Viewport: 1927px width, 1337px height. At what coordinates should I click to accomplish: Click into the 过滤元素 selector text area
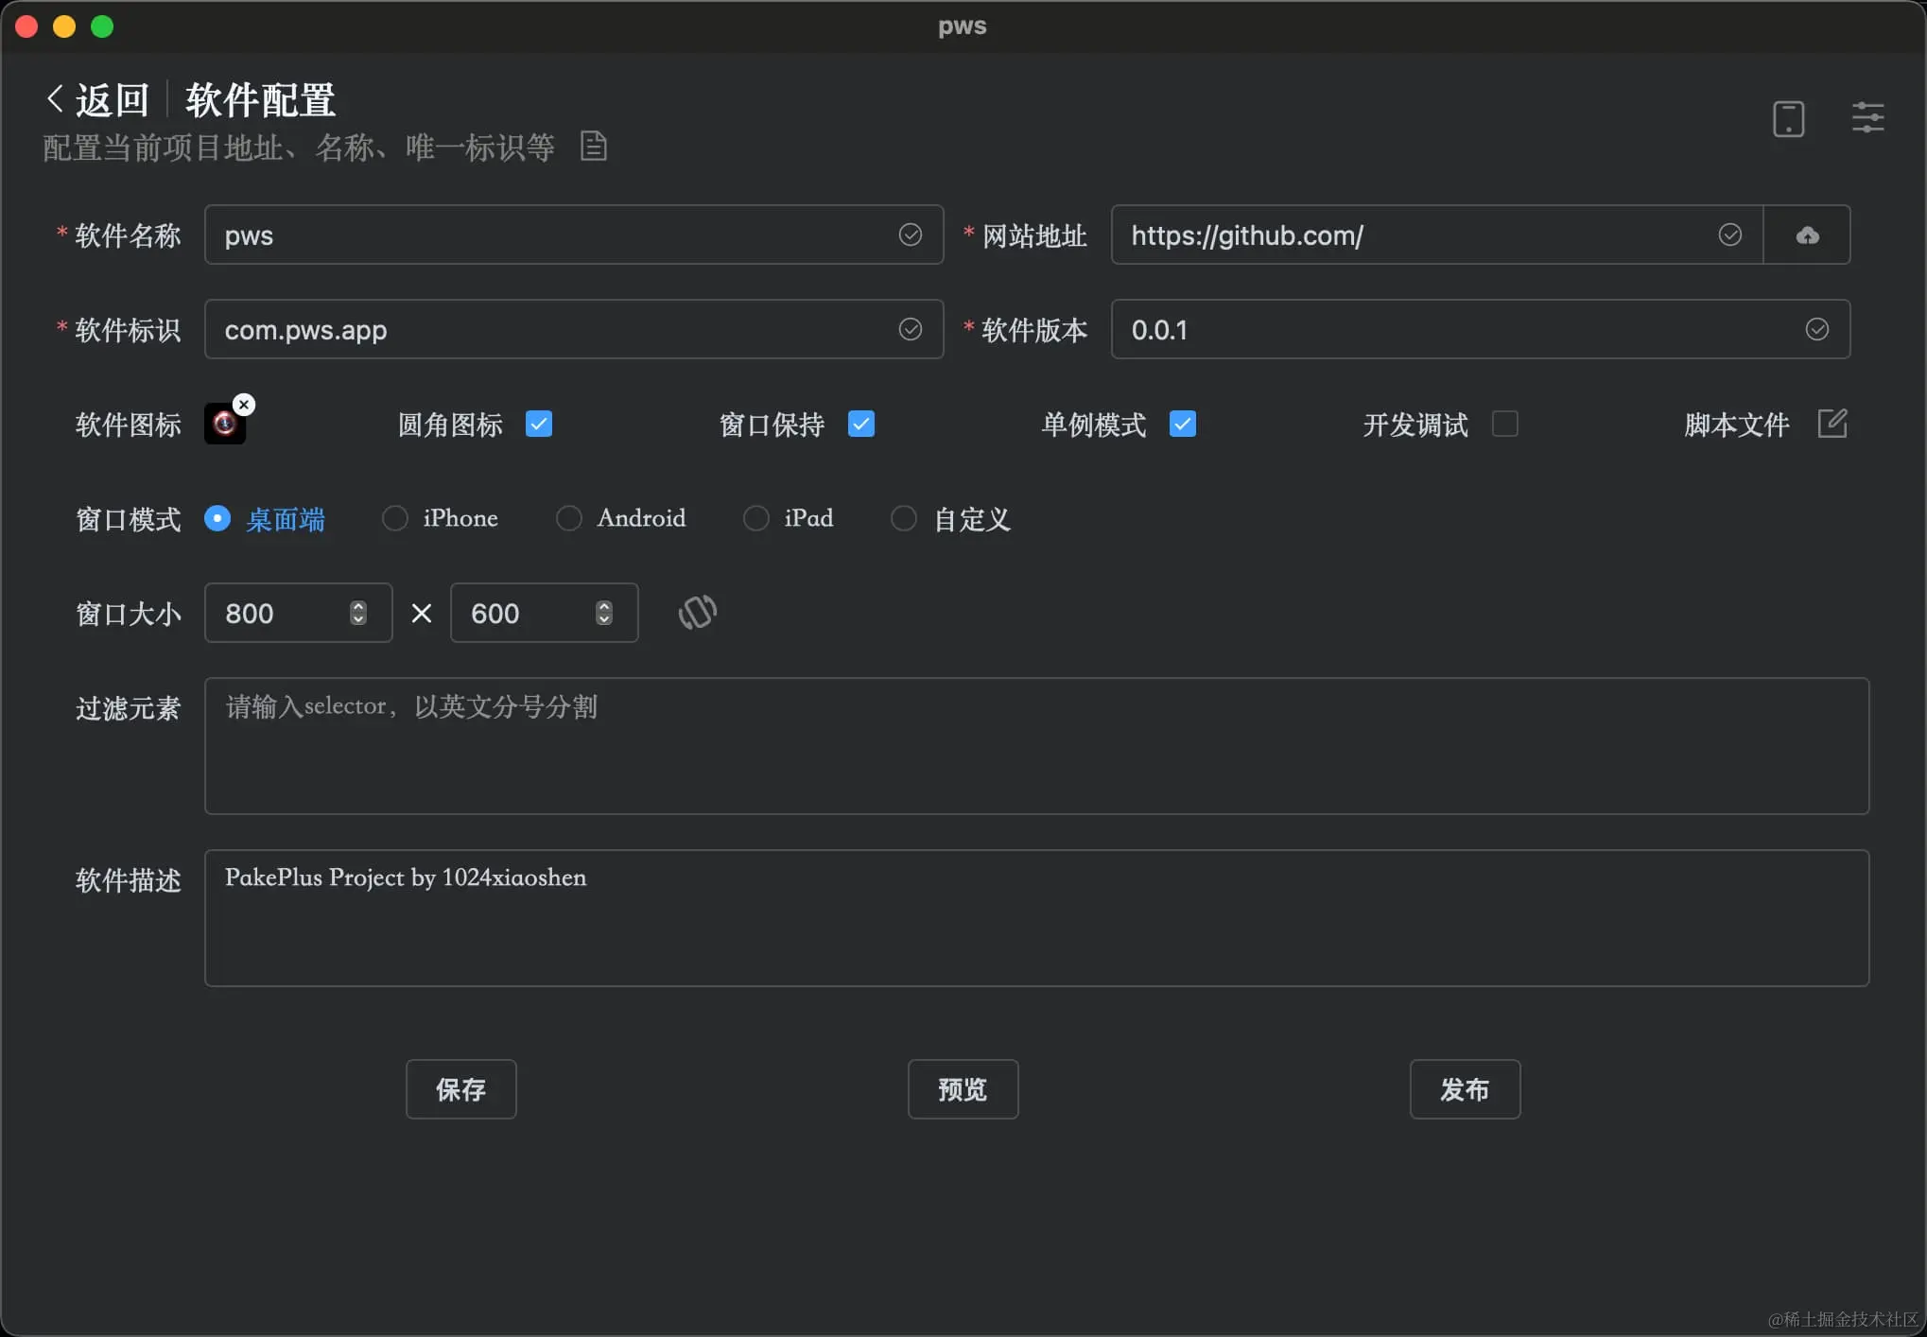[x=1036, y=746]
